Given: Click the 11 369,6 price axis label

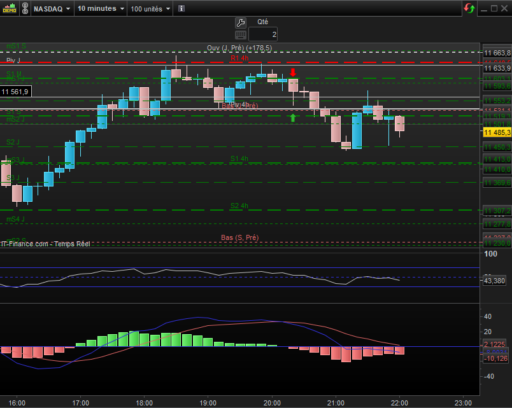Looking at the screenshot, I should coord(497,183).
